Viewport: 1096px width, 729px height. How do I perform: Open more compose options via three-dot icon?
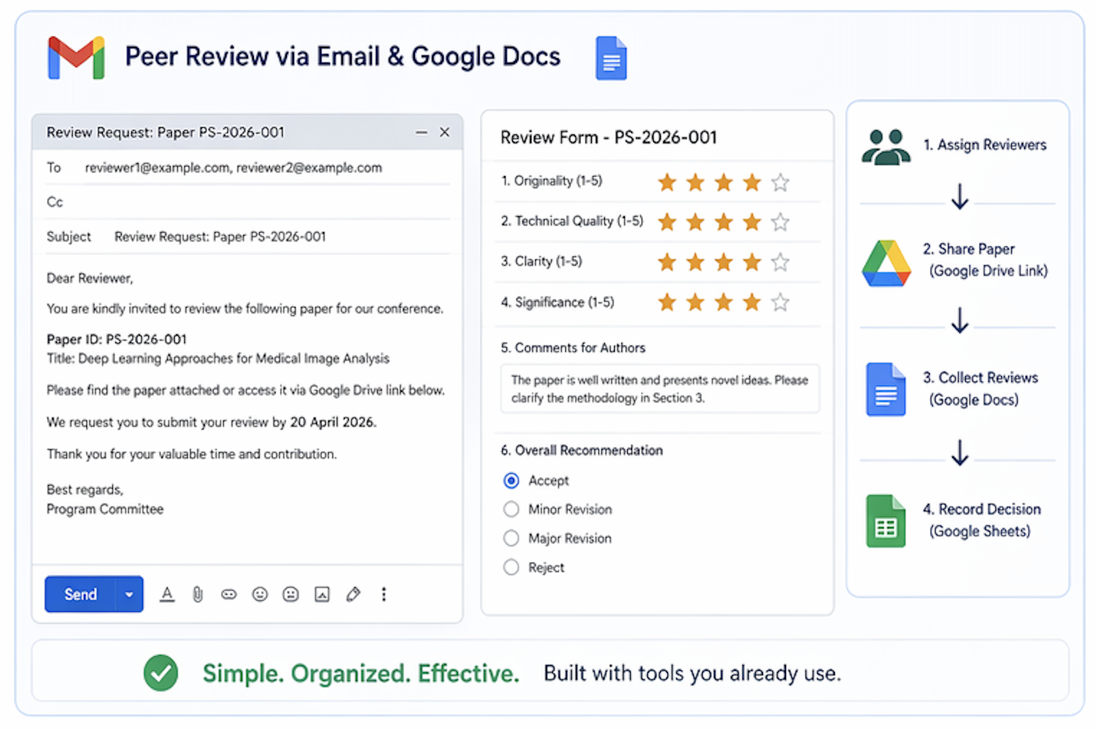point(384,595)
